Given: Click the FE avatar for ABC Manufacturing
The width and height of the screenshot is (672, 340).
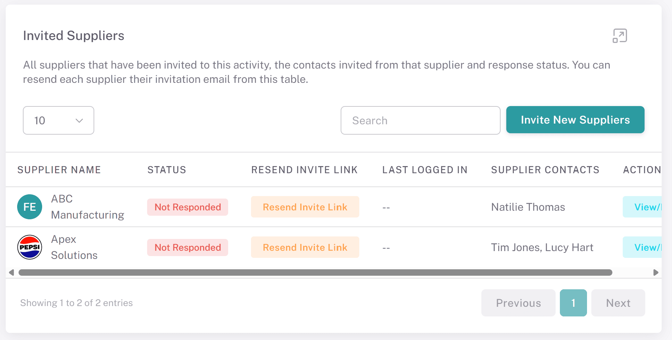Looking at the screenshot, I should (30, 207).
